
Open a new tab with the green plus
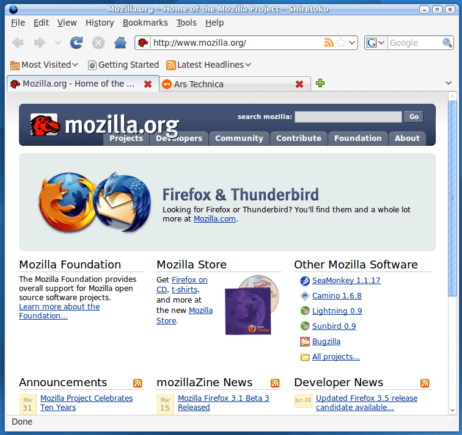coord(320,83)
